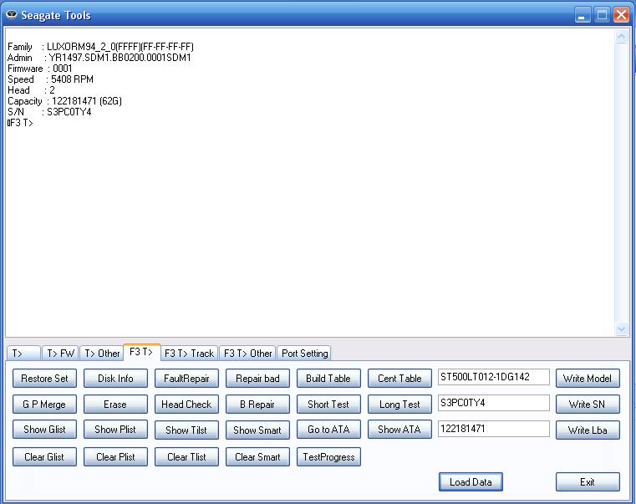
Task: Close the Seagate Tools window
Action: [x=621, y=15]
